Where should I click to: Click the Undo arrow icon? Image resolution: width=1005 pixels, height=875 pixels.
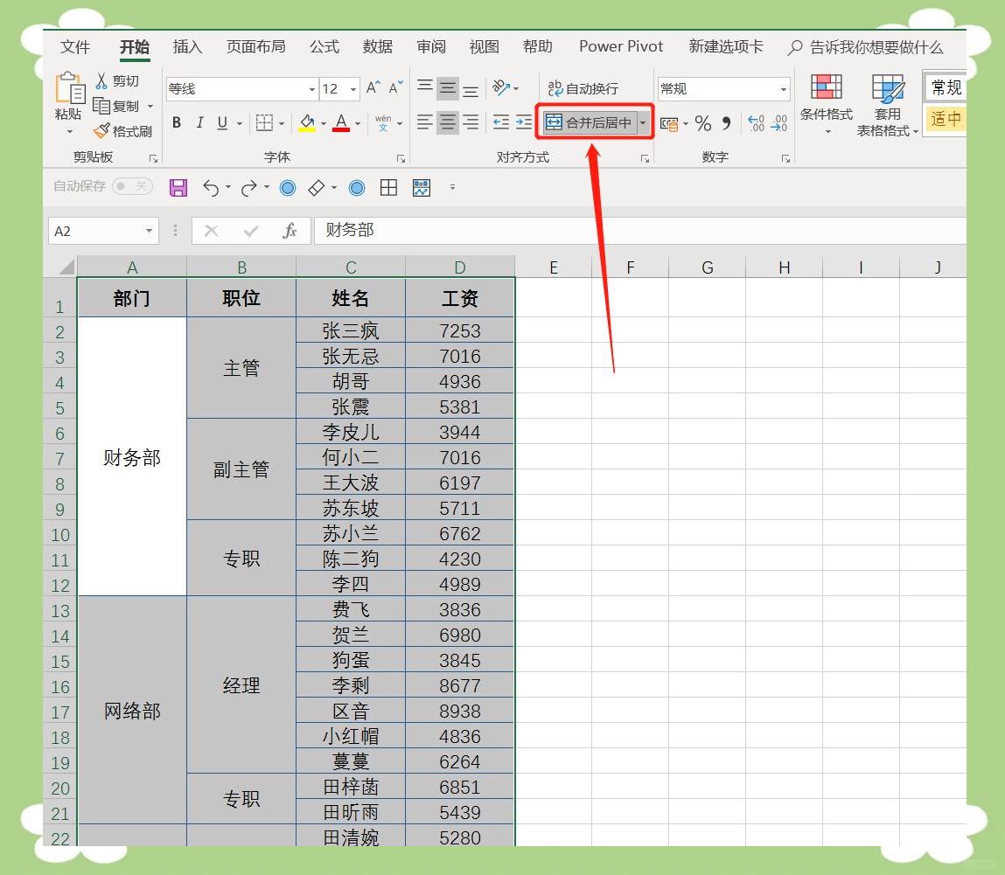tap(213, 187)
